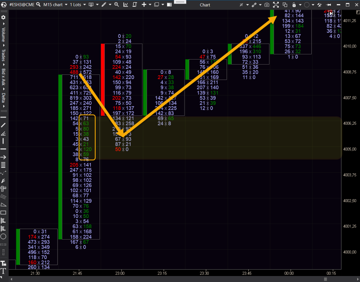This screenshot has height=282, width=360.
Task: Click the indicators chart icon in toolbar
Action: tap(126, 5)
